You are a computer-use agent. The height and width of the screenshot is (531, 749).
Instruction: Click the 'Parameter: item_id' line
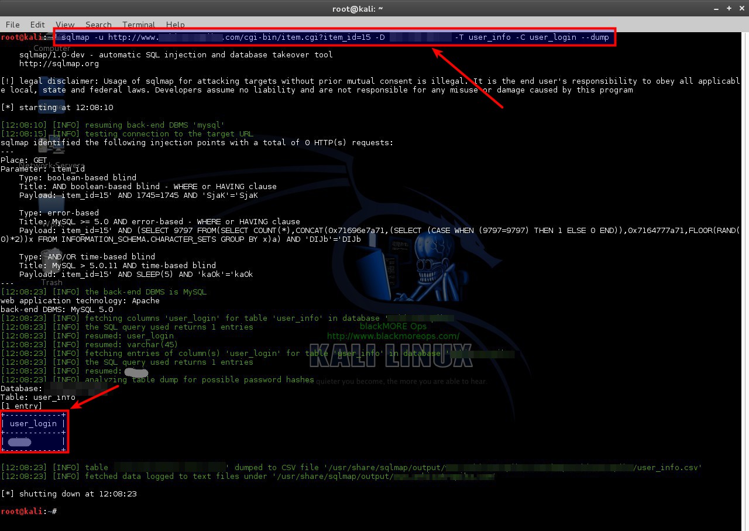tap(43, 169)
